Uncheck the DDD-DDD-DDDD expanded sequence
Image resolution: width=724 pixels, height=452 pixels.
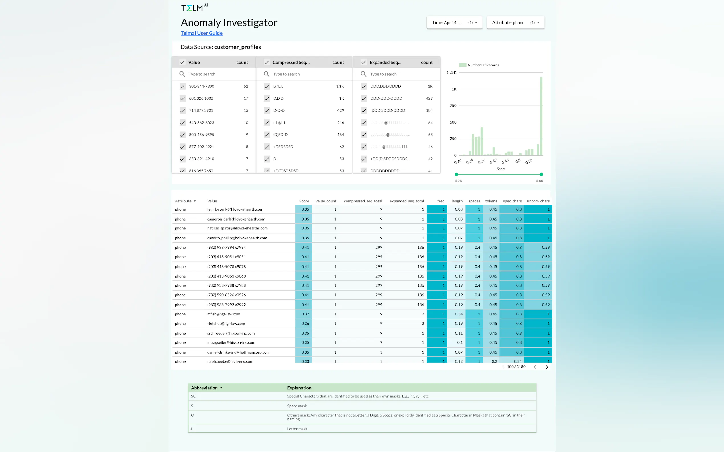364,98
